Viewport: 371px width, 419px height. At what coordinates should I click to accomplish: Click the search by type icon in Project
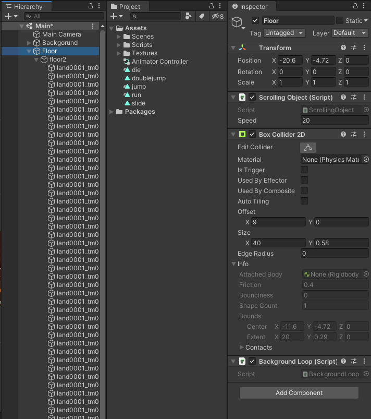click(189, 16)
